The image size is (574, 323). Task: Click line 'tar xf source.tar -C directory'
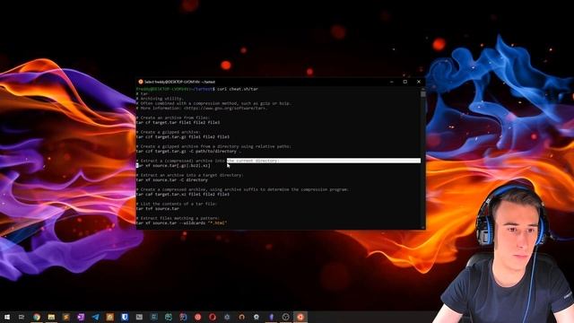coord(172,179)
